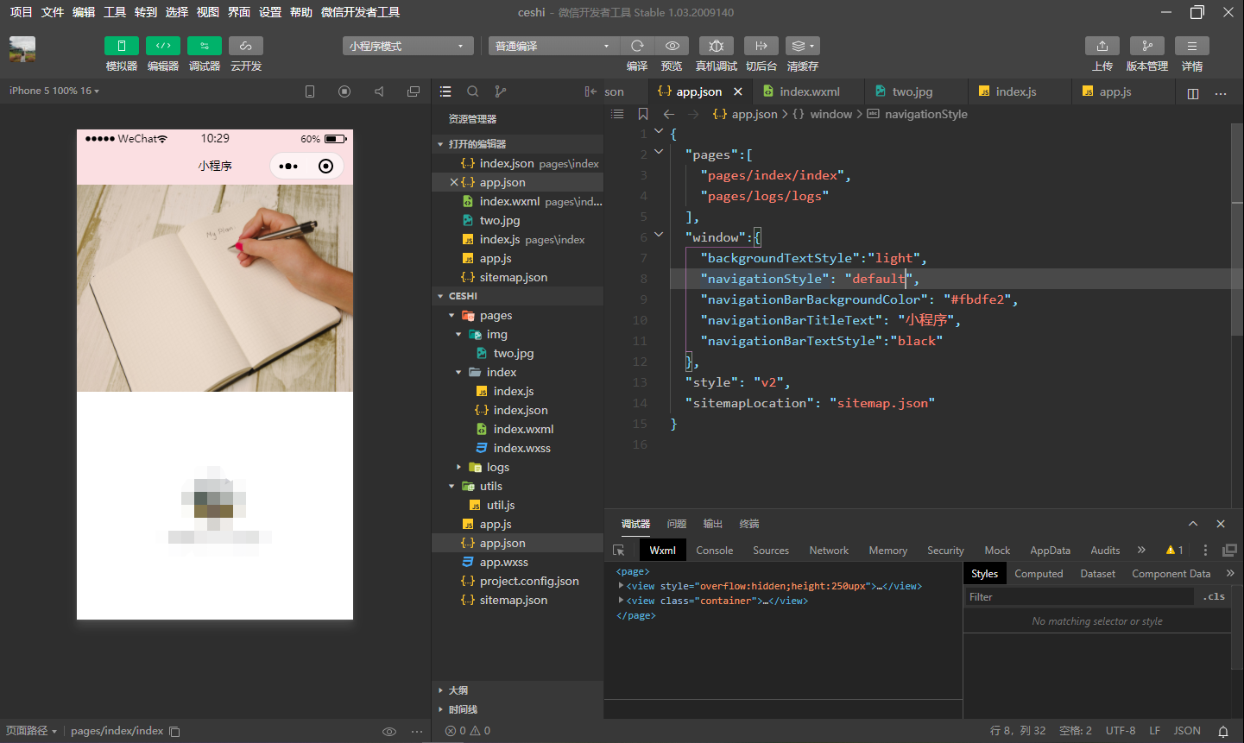1244x743 pixels.
Task: Click the bookmark icon in breadcrumb bar
Action: (x=643, y=114)
